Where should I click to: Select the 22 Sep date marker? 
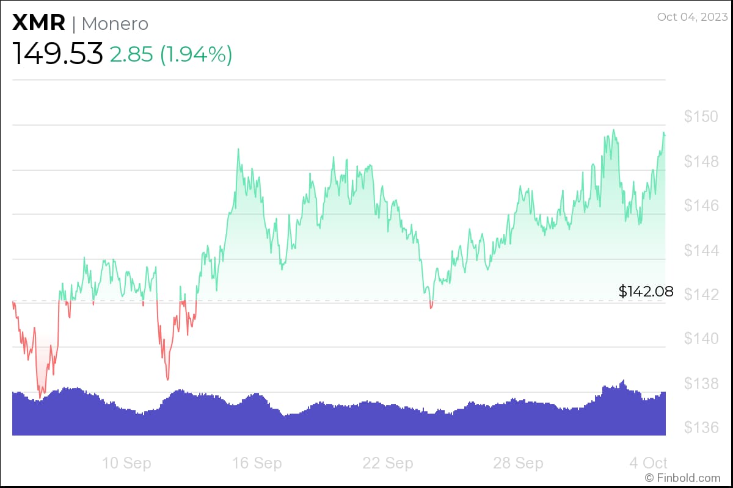[x=387, y=463]
